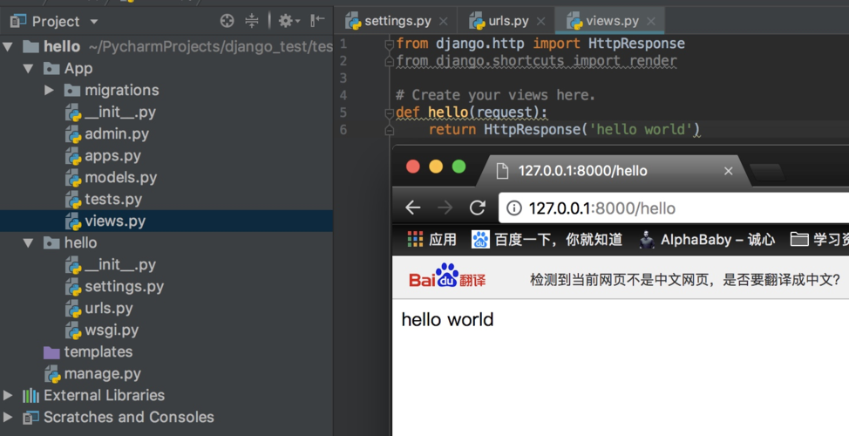Image resolution: width=849 pixels, height=436 pixels.
Task: Switch to the settings.py editor tab
Action: point(397,21)
